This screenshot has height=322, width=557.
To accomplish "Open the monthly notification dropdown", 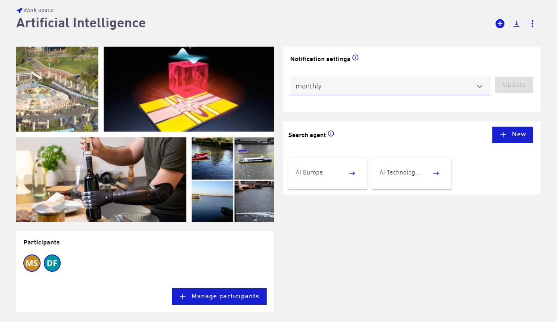I will 390,86.
